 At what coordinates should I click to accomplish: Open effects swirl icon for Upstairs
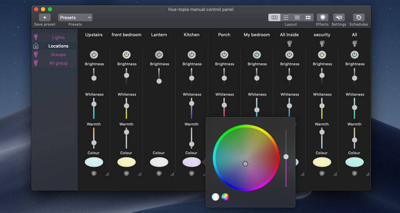(x=94, y=173)
